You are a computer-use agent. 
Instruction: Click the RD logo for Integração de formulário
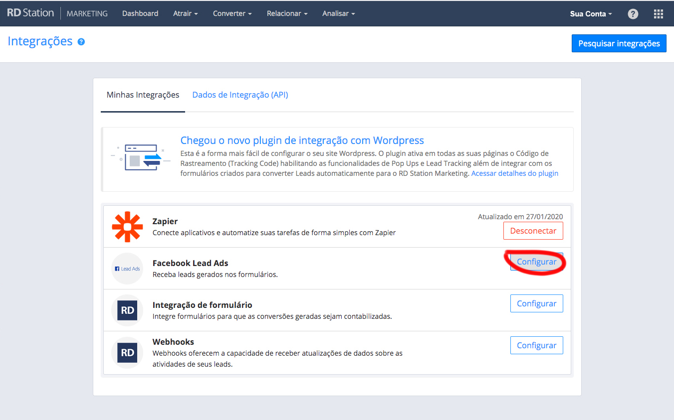pyautogui.click(x=127, y=310)
